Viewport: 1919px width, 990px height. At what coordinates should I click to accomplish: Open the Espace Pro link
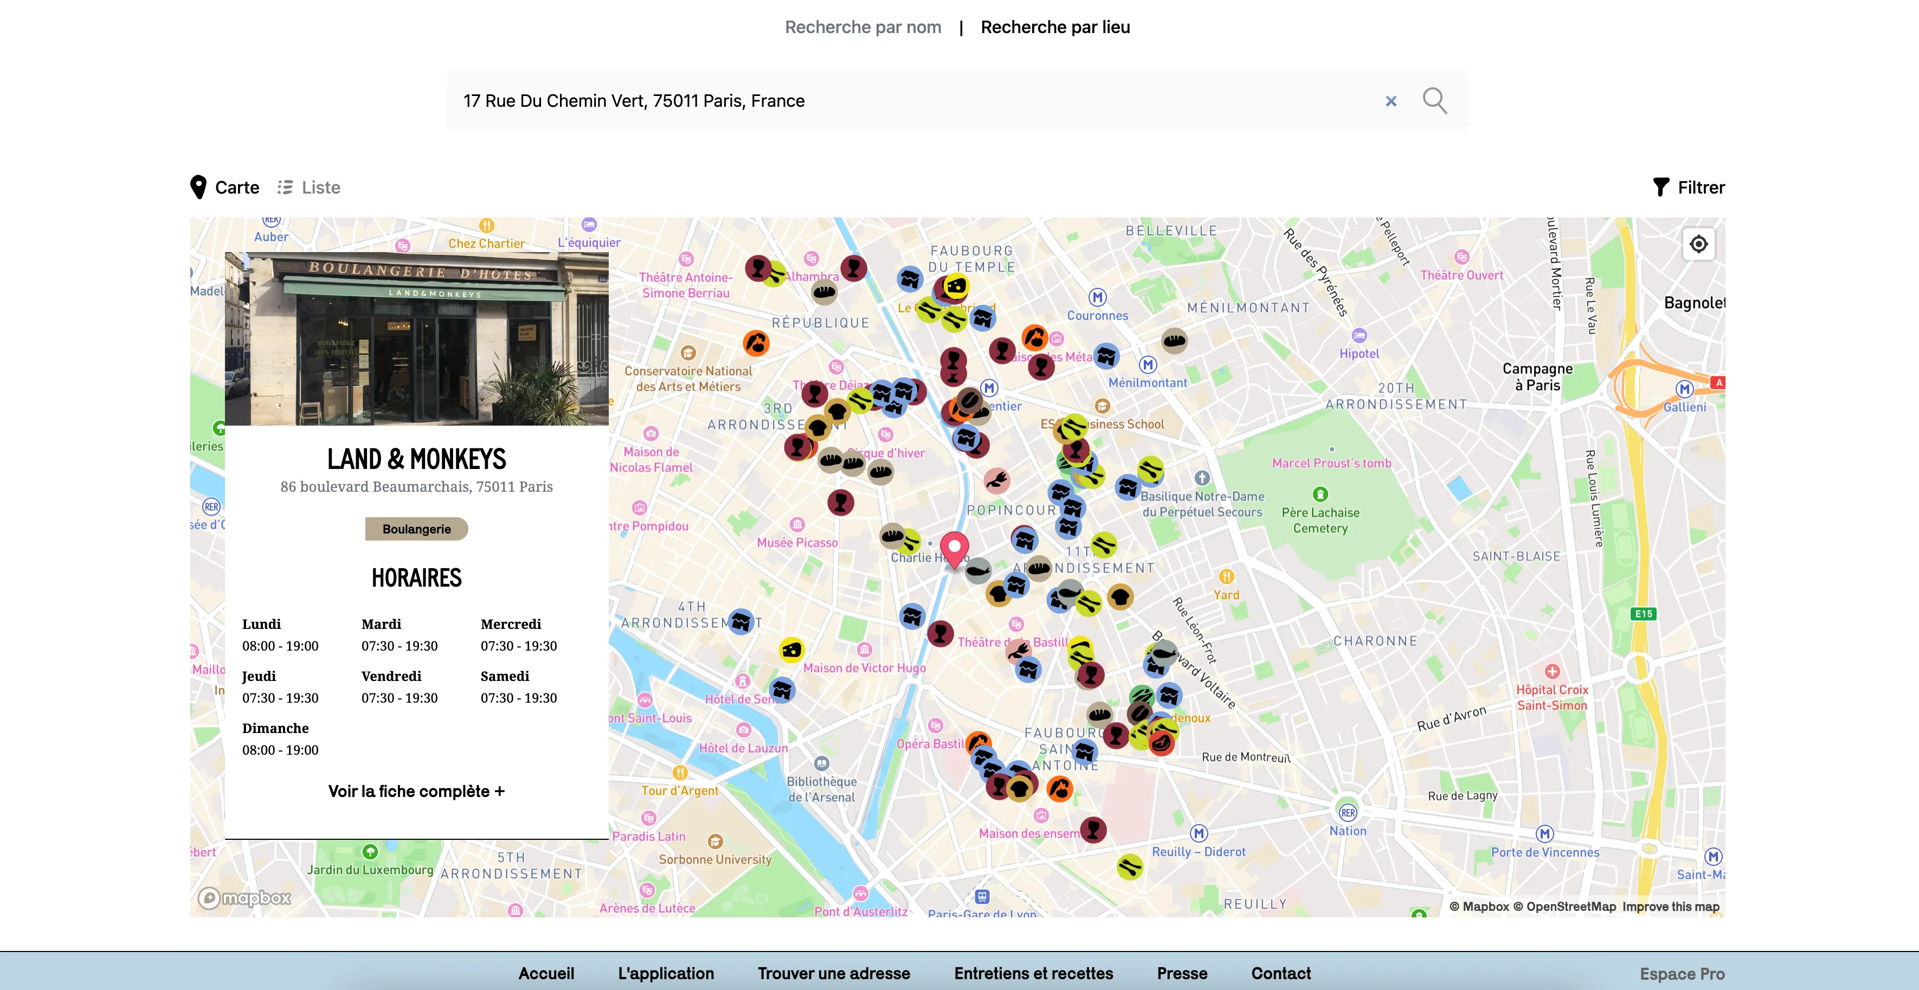coord(1682,974)
